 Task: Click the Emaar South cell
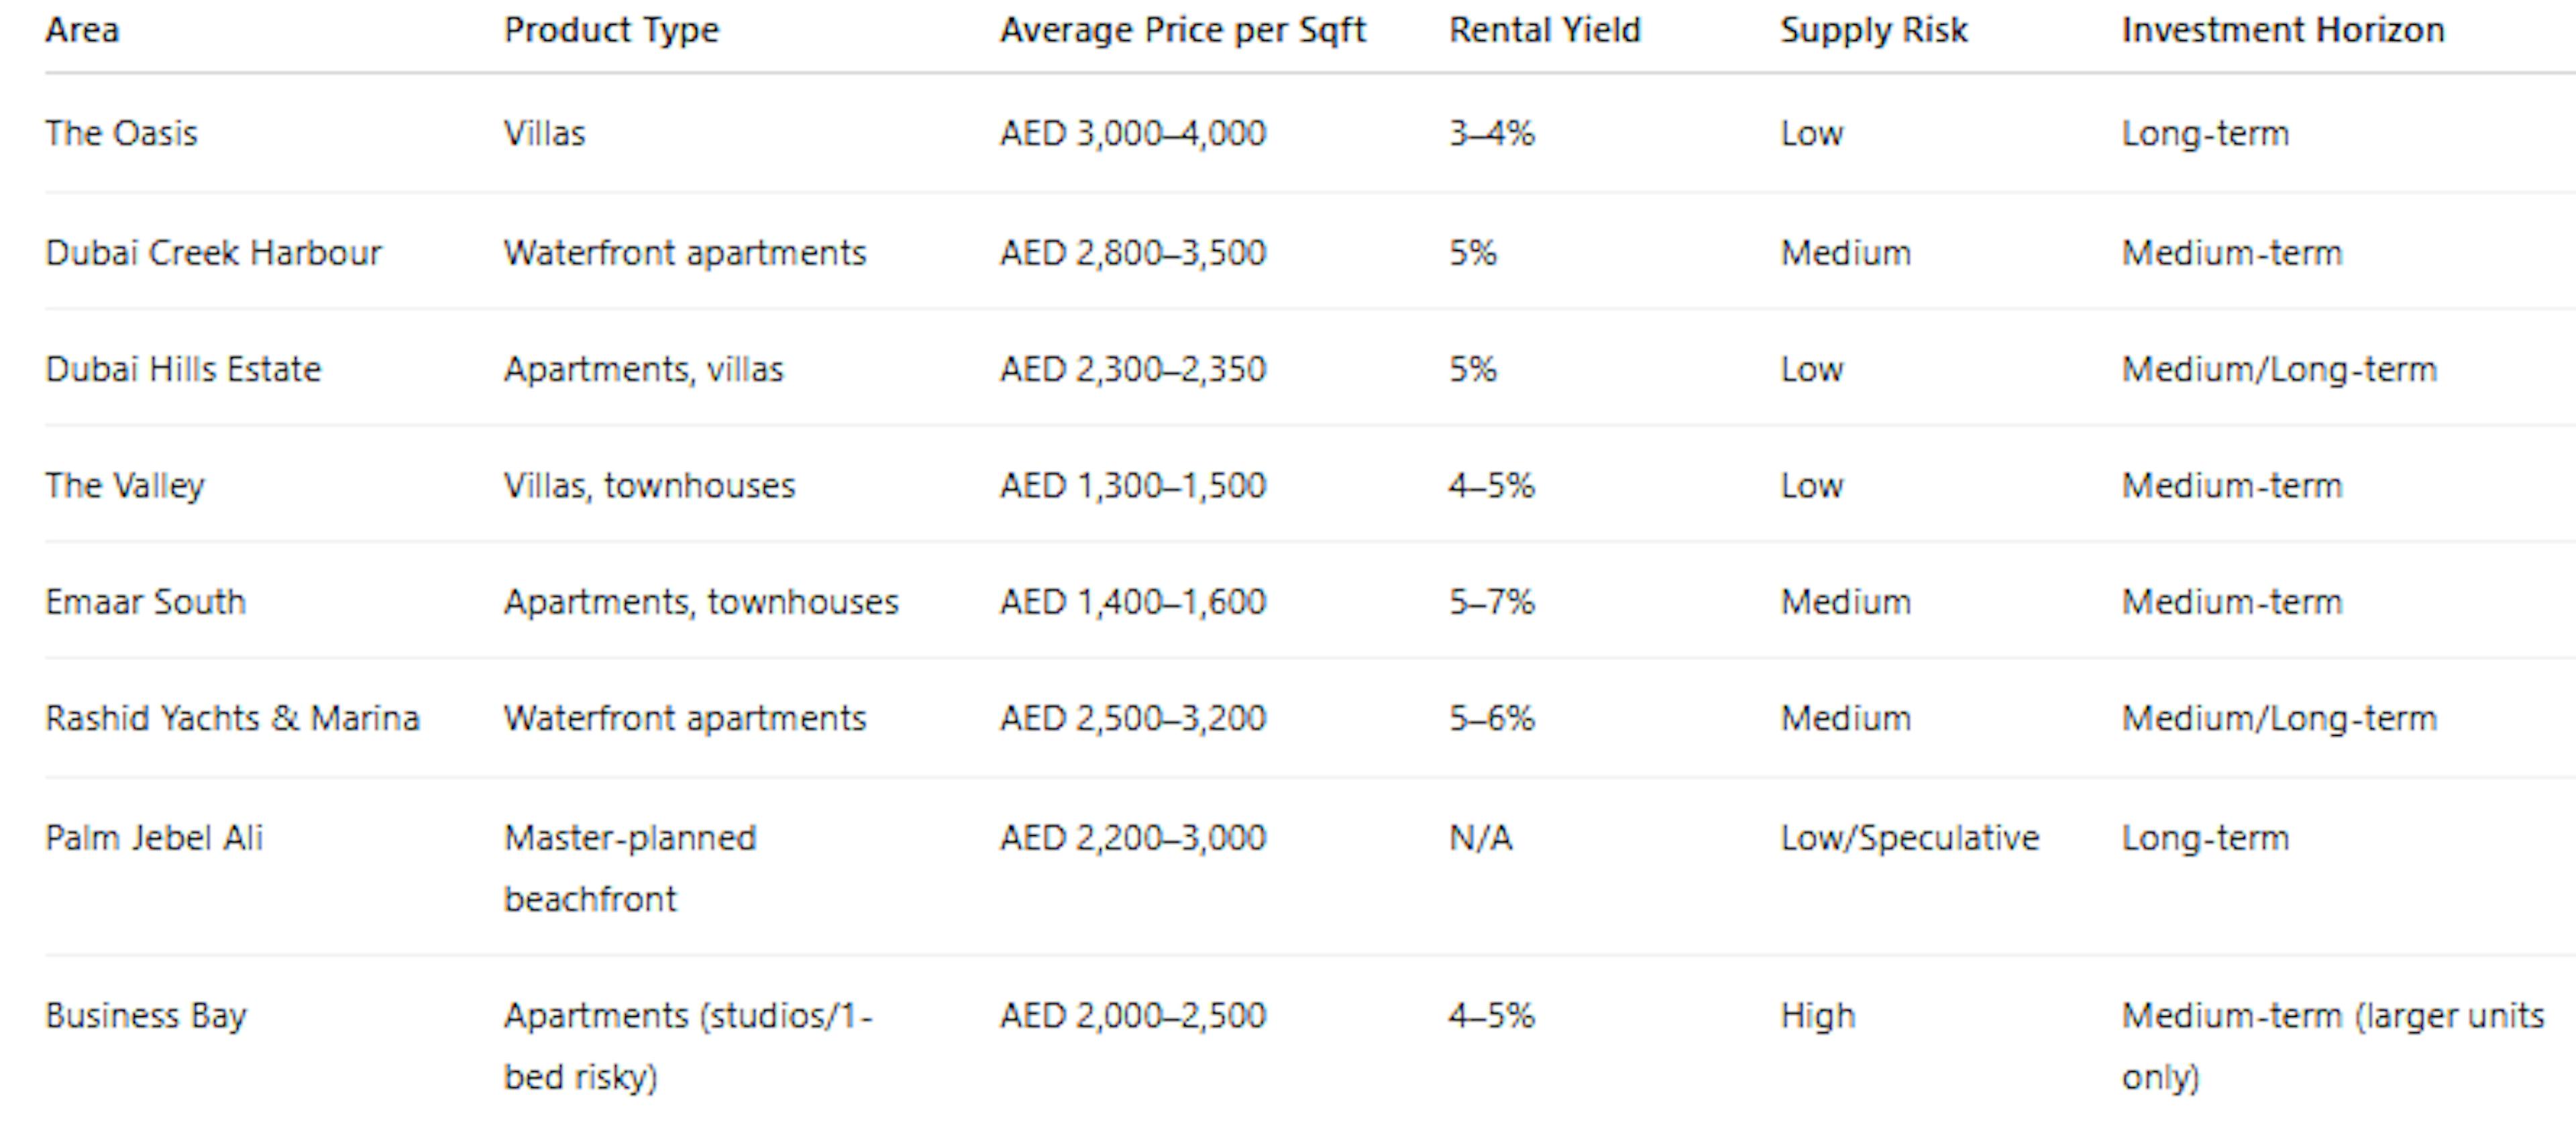[x=145, y=602]
